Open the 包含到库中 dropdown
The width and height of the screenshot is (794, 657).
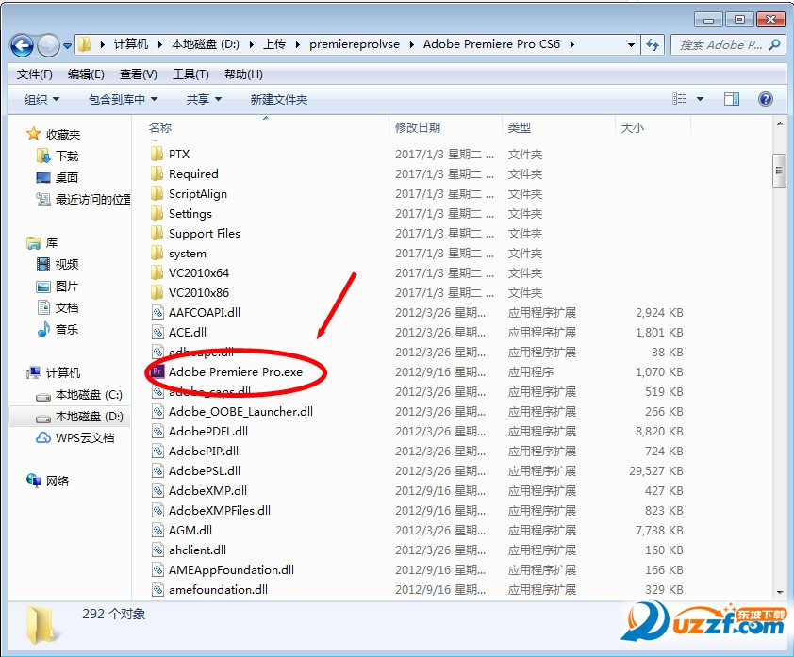pyautogui.click(x=123, y=99)
